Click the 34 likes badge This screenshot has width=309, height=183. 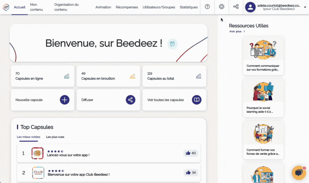click(x=191, y=173)
